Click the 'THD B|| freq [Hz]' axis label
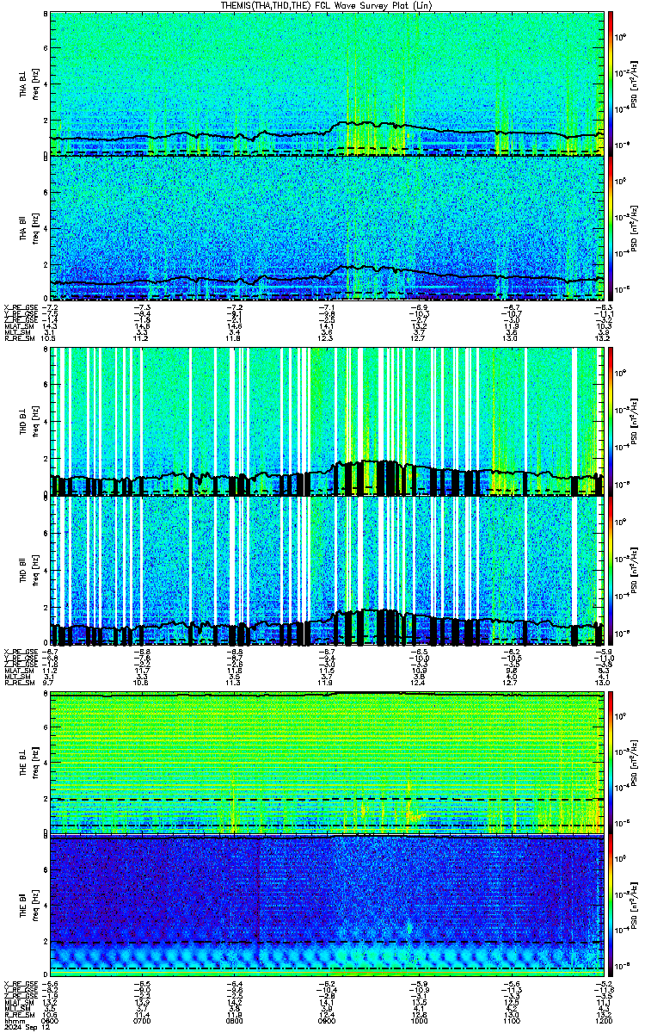Image resolution: width=645 pixels, height=1033 pixels. 28,571
